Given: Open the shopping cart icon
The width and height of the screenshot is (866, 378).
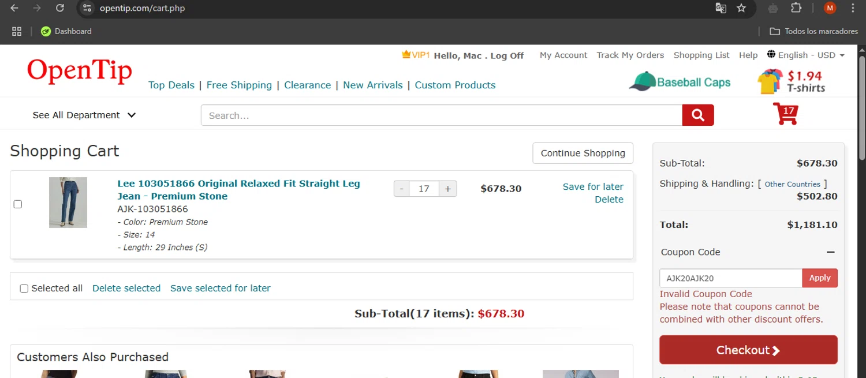Looking at the screenshot, I should 785,114.
